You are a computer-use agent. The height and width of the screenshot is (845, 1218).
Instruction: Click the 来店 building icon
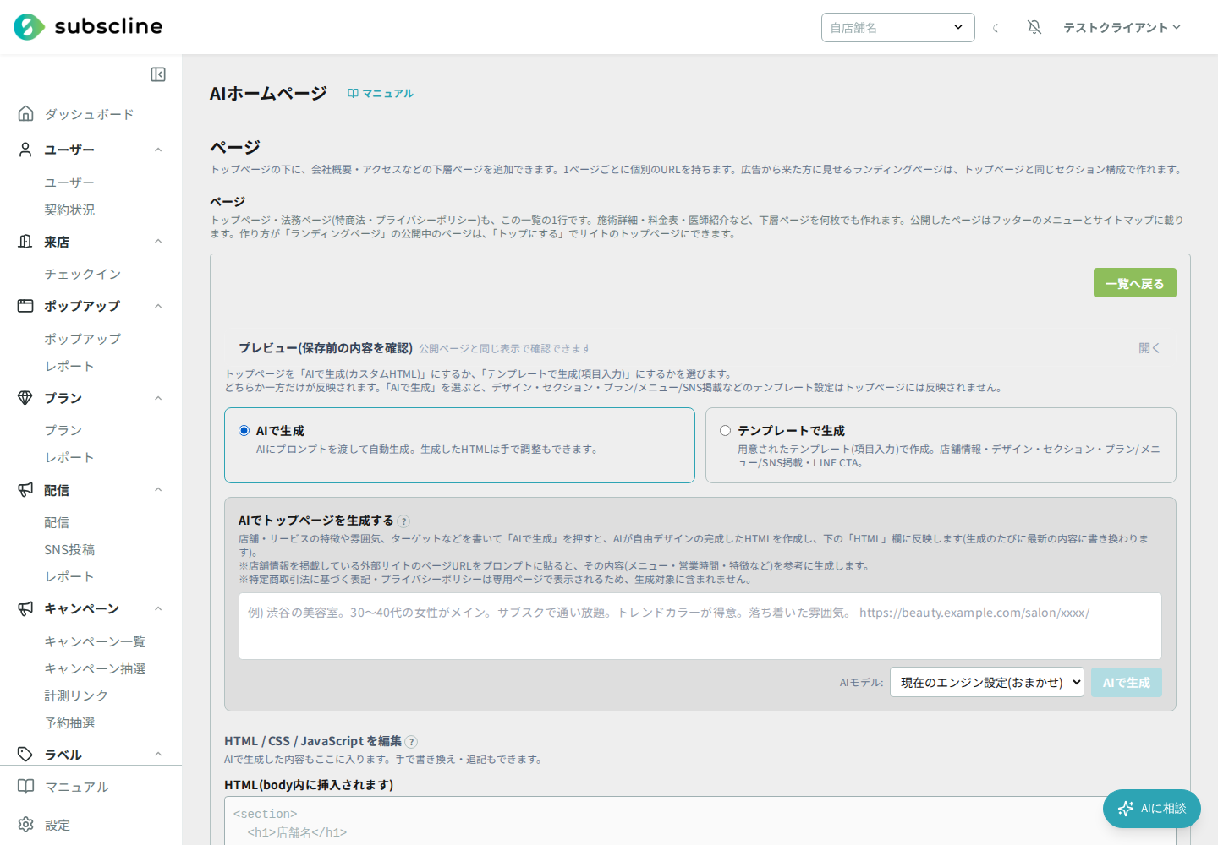(25, 242)
